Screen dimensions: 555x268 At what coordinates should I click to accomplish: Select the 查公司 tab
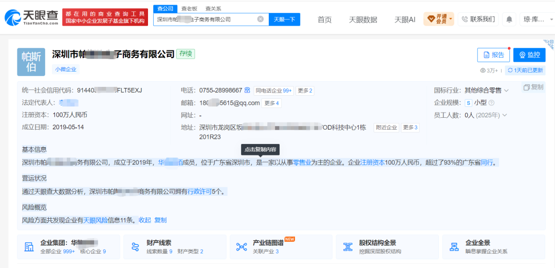165,9
